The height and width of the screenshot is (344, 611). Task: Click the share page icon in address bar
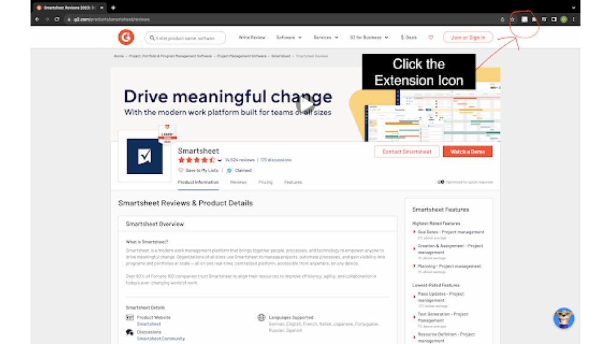click(502, 20)
